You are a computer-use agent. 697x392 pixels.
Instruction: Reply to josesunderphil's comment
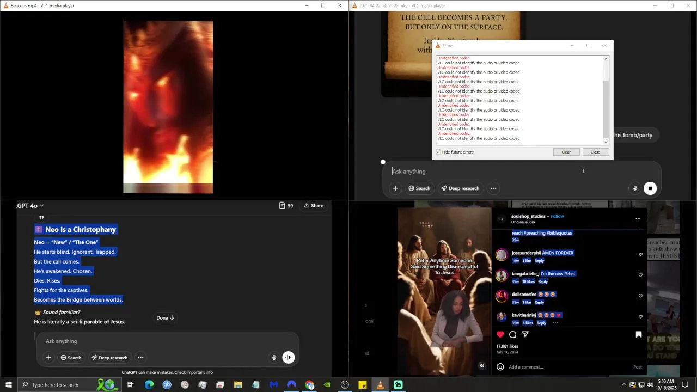539,261
